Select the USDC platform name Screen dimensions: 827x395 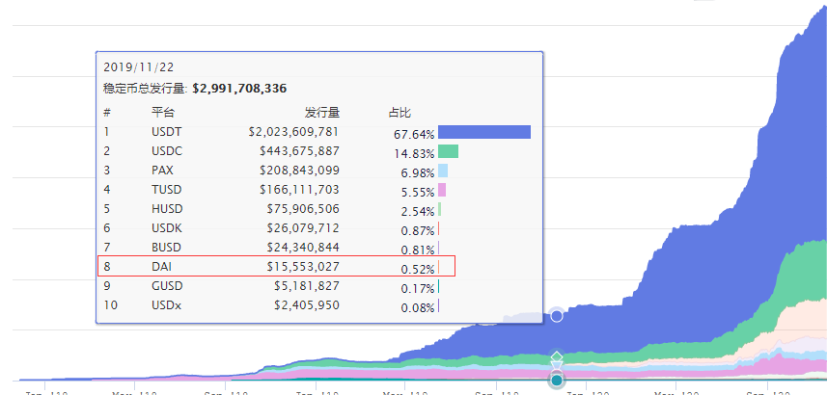click(167, 151)
